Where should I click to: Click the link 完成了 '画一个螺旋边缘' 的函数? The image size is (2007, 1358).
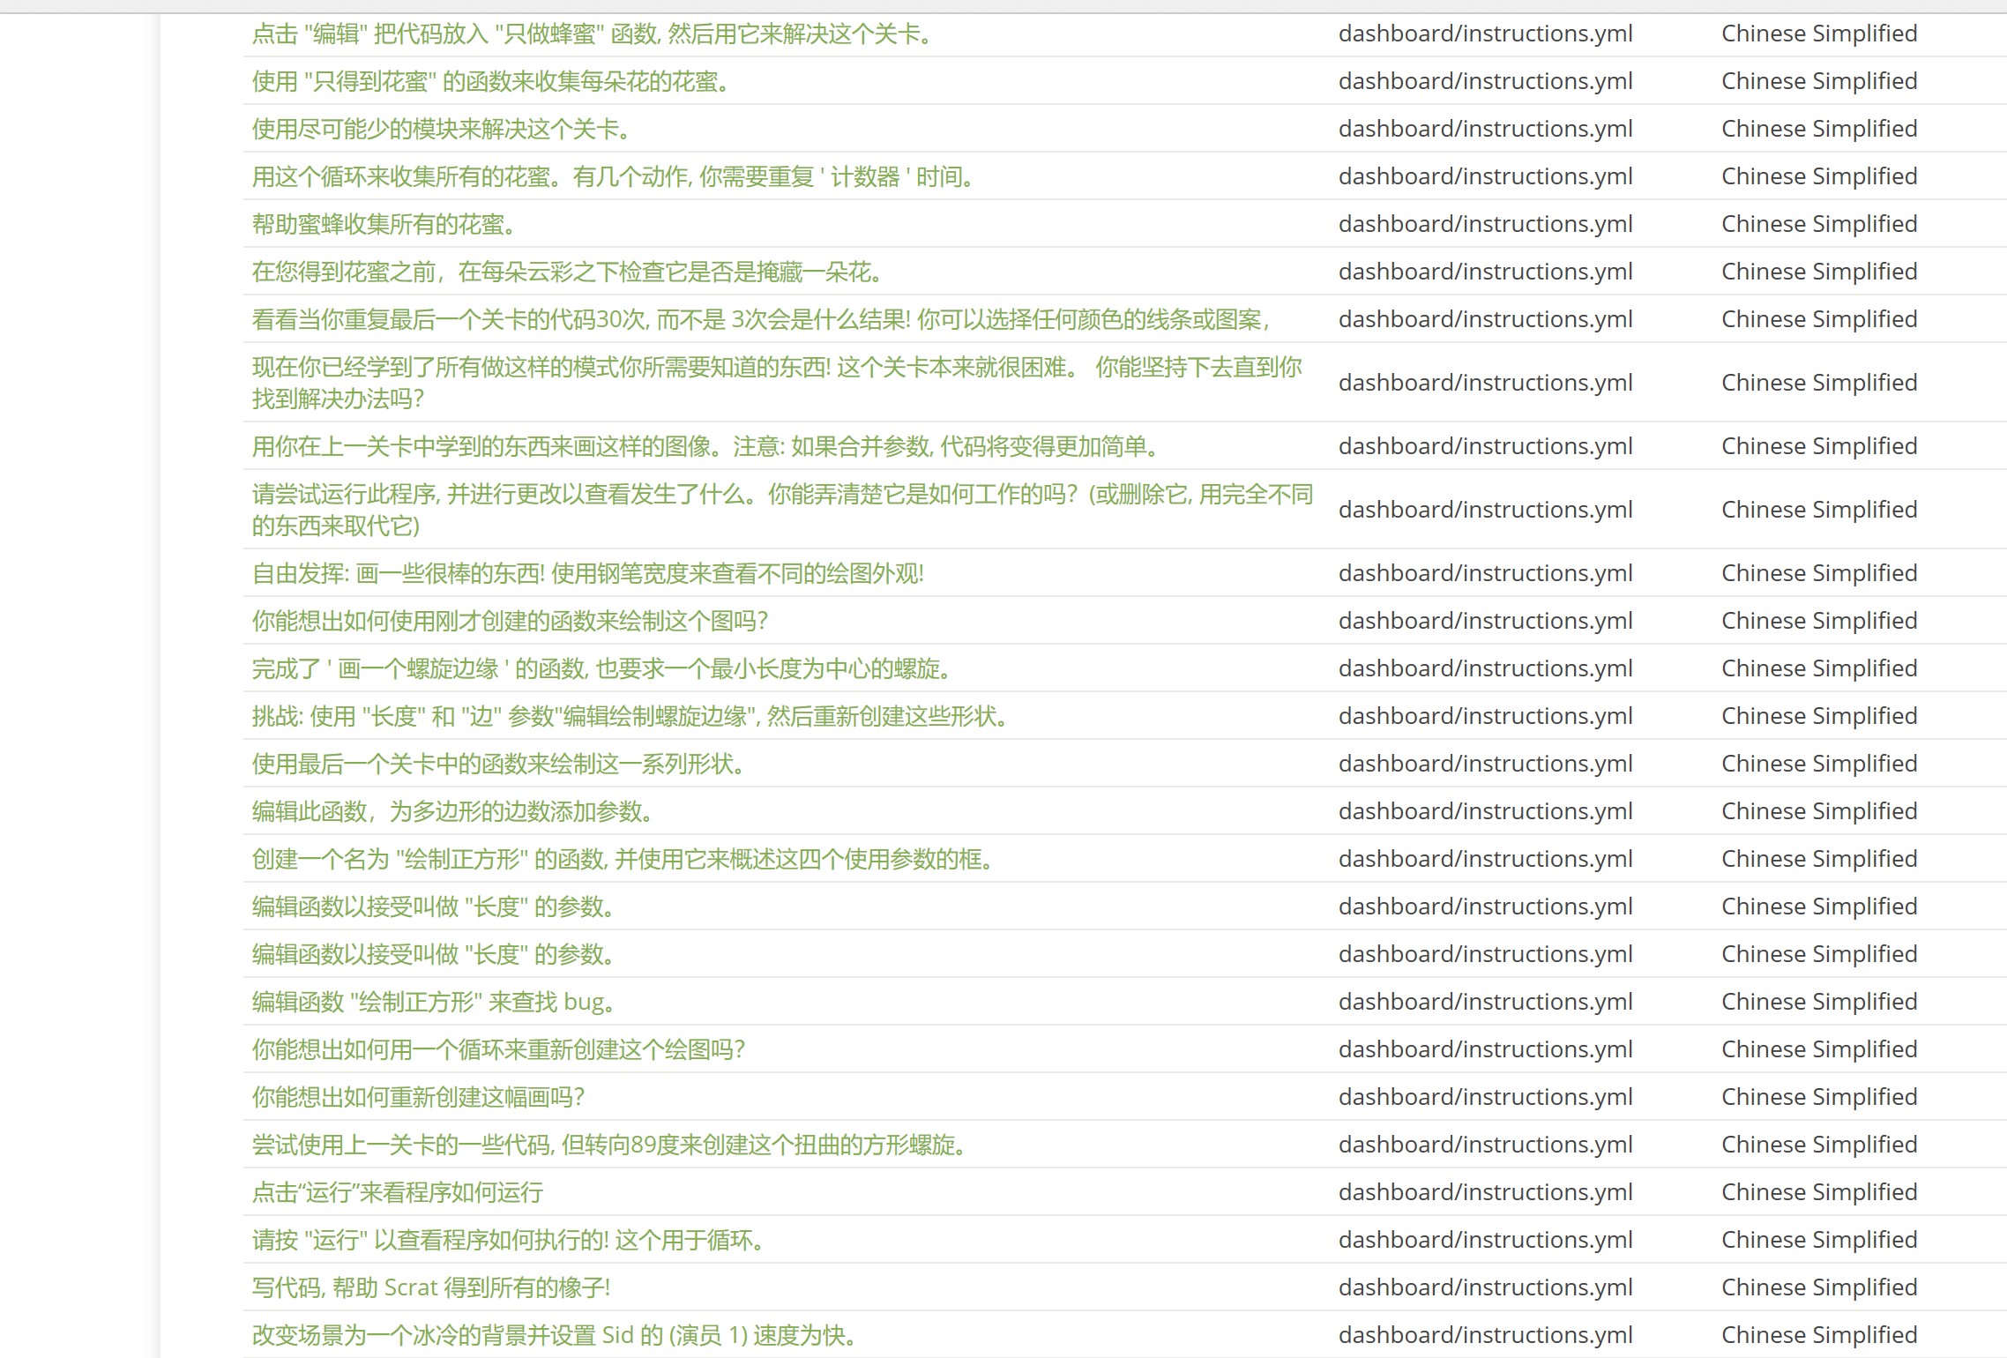coord(601,669)
